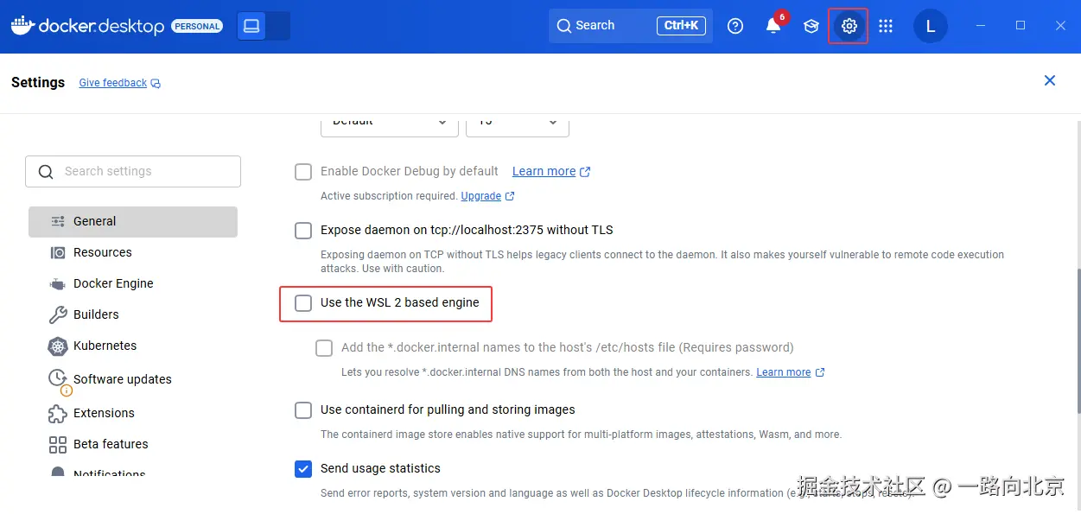Click the Docker Engine whale icon
This screenshot has height=514, width=1081.
coord(58,284)
